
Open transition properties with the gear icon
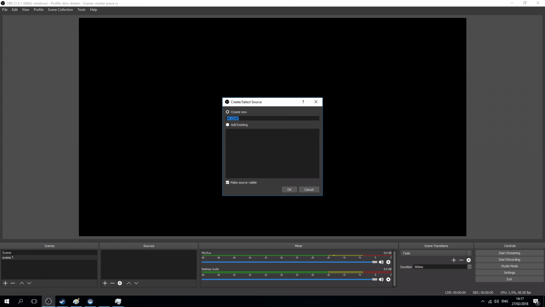(x=469, y=260)
